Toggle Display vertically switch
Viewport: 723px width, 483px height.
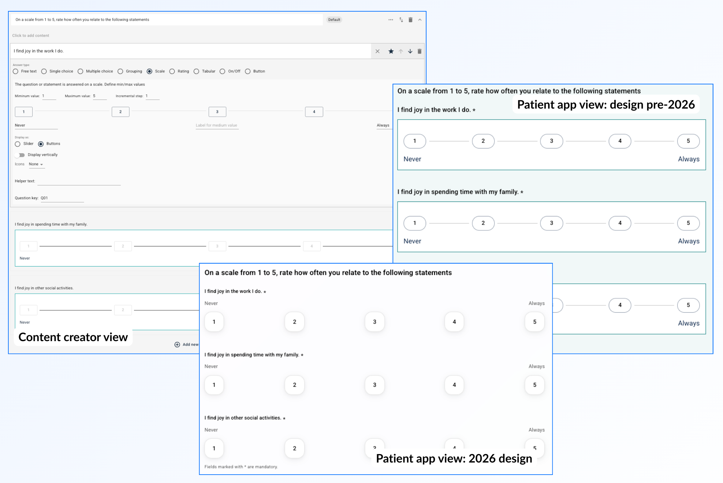(21, 155)
